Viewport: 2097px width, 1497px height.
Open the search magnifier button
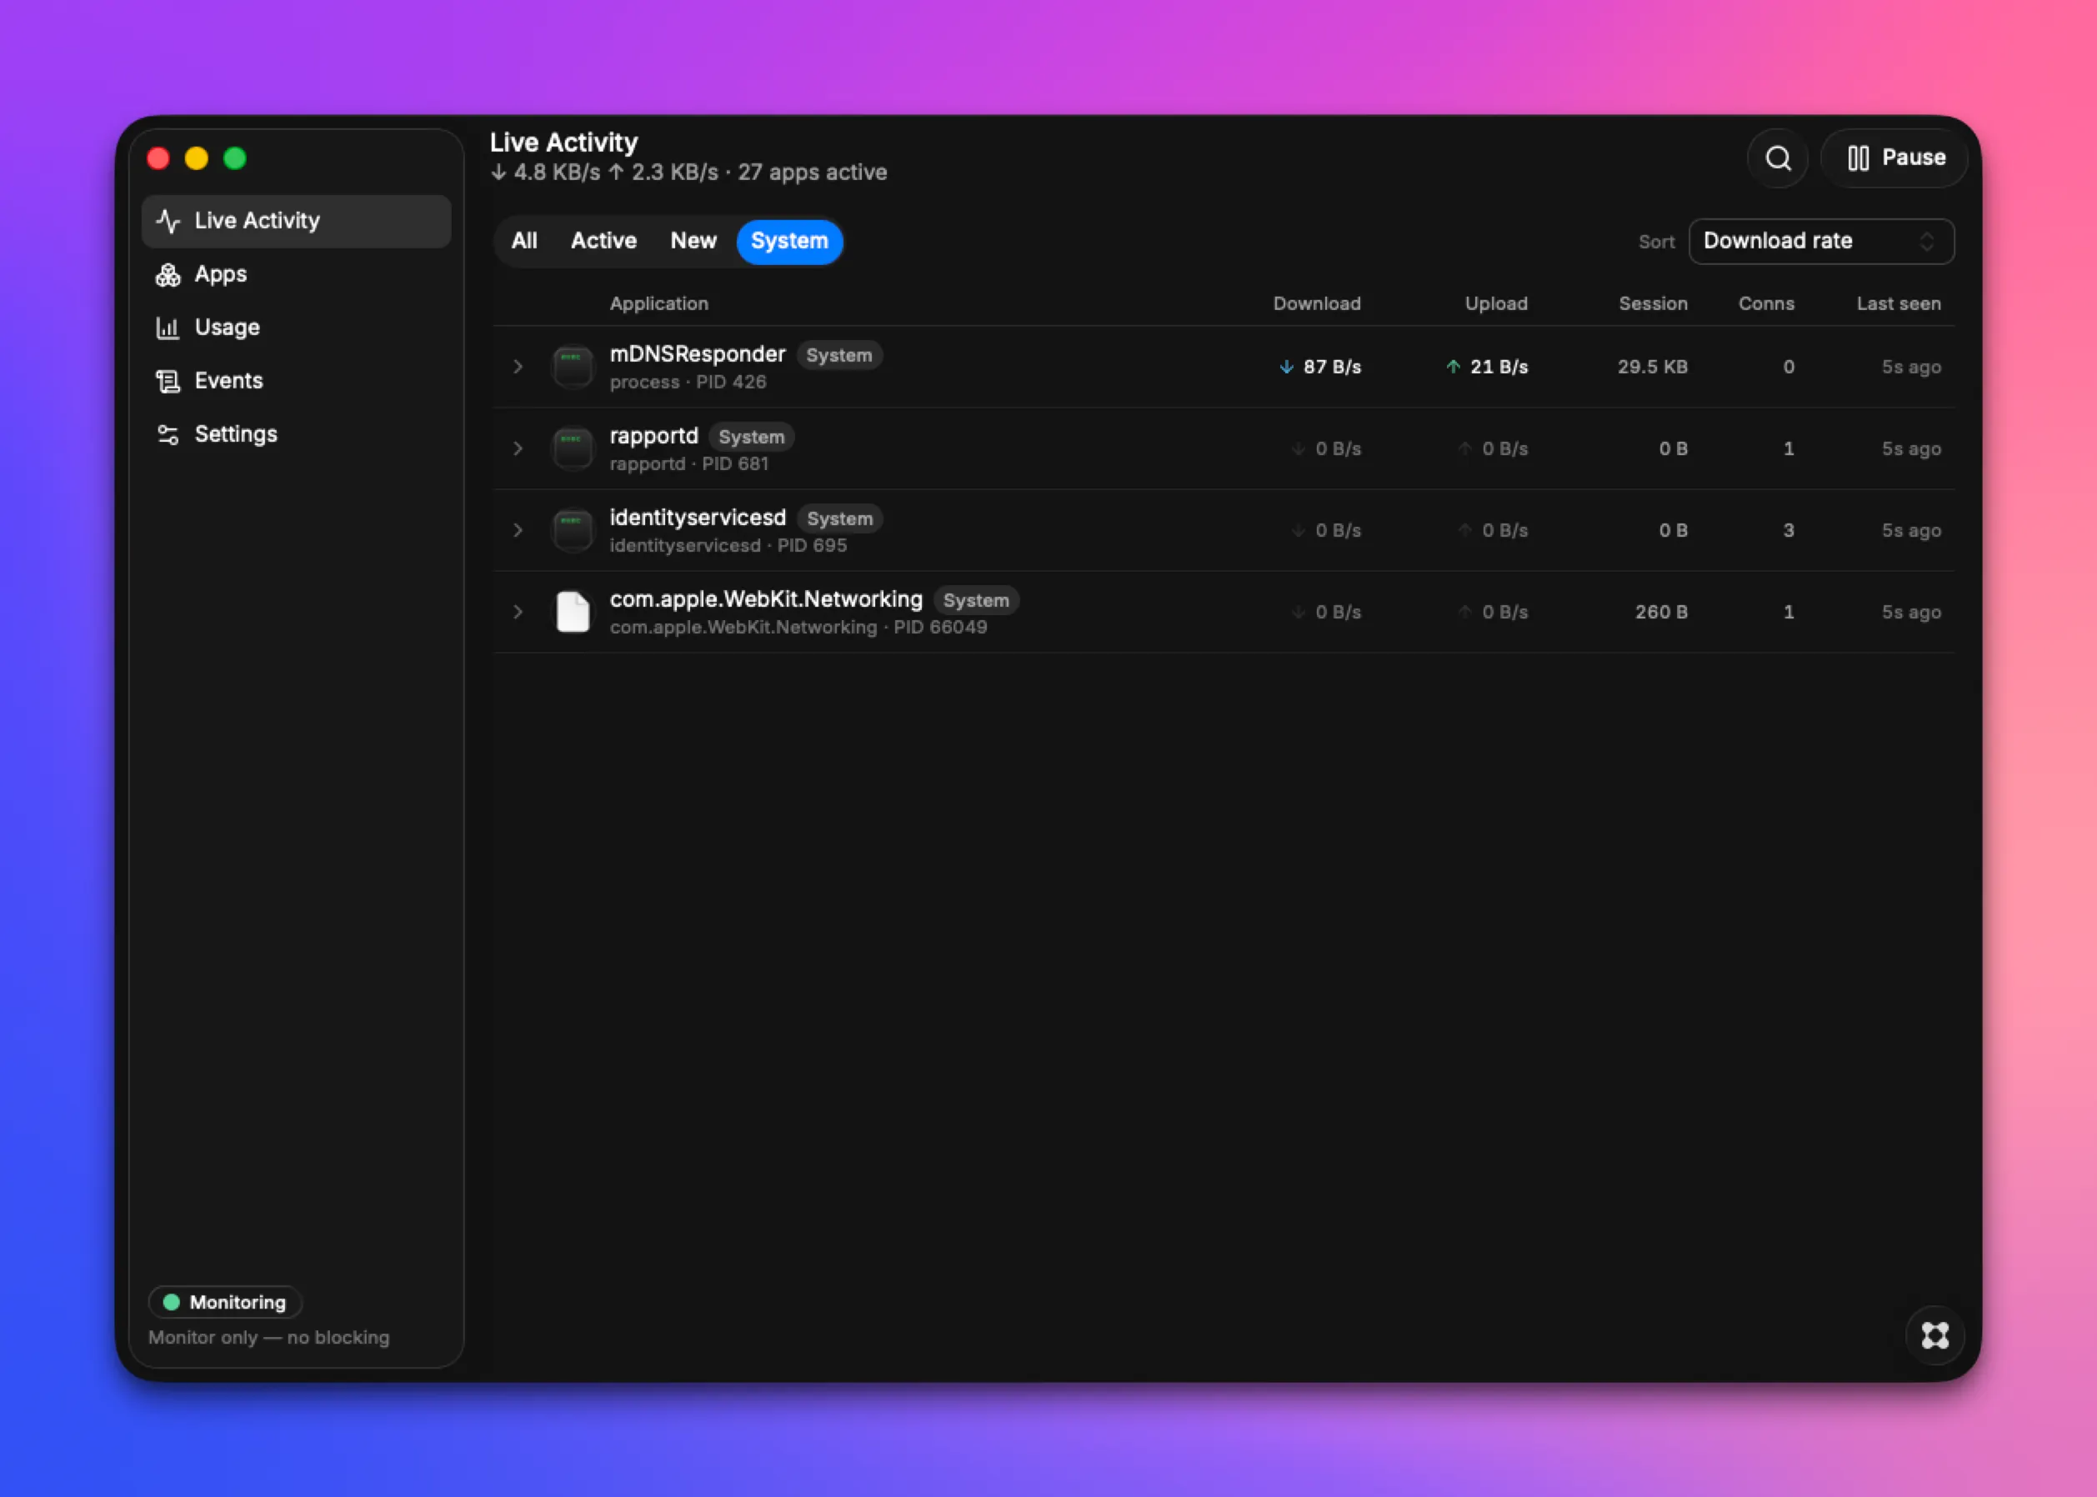click(1777, 158)
